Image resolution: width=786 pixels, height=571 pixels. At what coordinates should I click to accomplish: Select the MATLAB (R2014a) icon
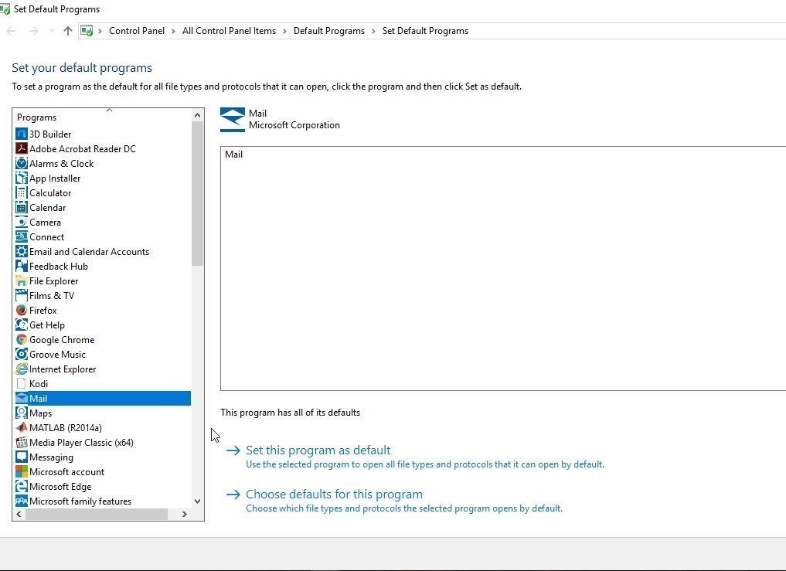coord(21,427)
